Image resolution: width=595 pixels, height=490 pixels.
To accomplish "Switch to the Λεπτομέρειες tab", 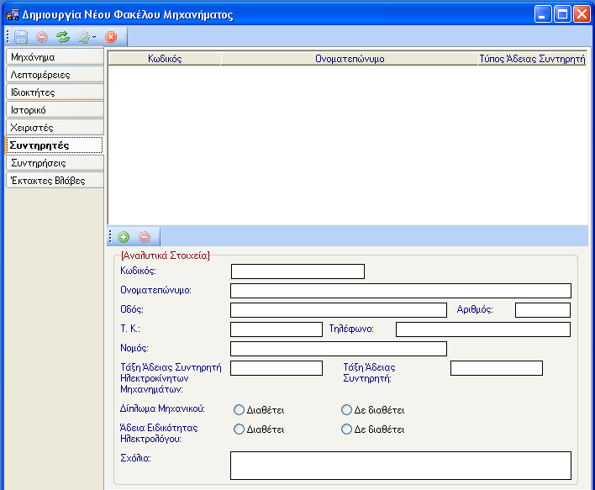I will pyautogui.click(x=55, y=75).
